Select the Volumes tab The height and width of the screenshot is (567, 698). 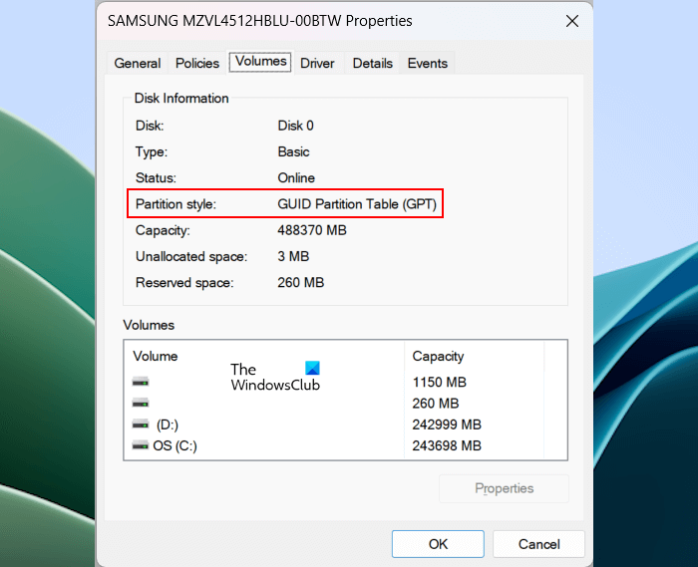click(x=260, y=62)
